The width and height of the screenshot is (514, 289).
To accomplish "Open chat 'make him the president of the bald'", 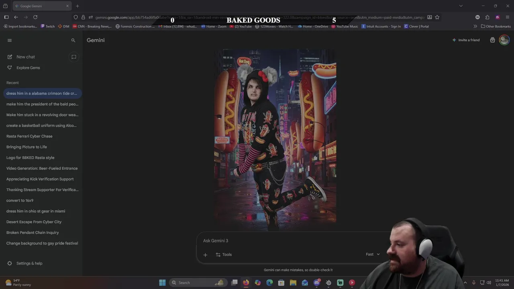I will click(42, 104).
